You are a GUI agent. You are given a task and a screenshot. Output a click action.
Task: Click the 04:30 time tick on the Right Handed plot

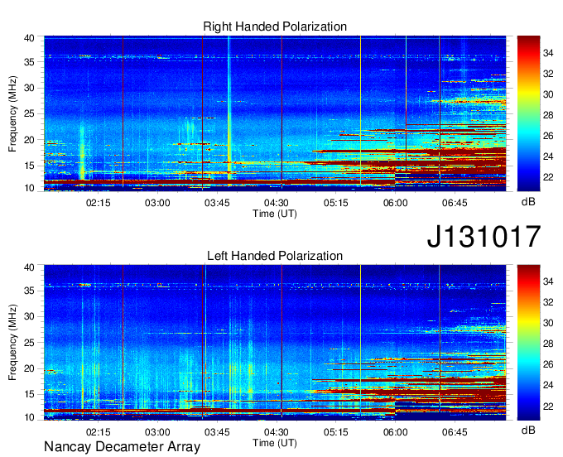tap(276, 203)
